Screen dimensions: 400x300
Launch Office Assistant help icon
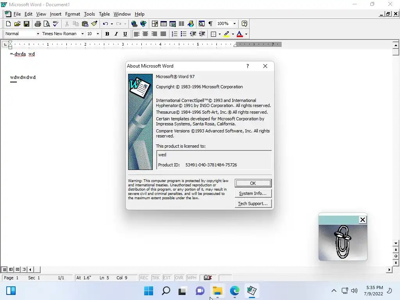point(244,24)
